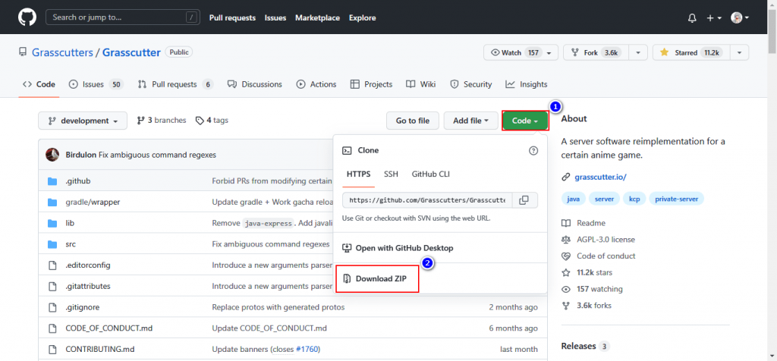Open the development branch dropdown
Viewport: 777px width, 361px height.
pyautogui.click(x=83, y=121)
